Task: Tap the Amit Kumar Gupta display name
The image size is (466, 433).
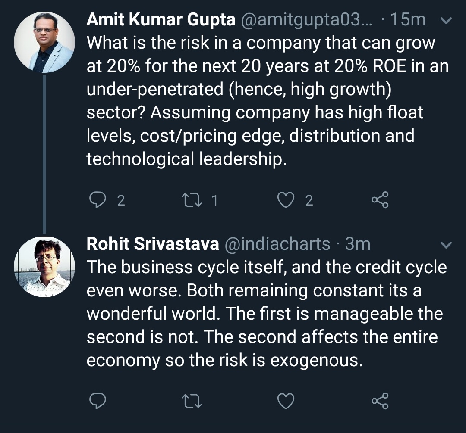Action: point(161,19)
